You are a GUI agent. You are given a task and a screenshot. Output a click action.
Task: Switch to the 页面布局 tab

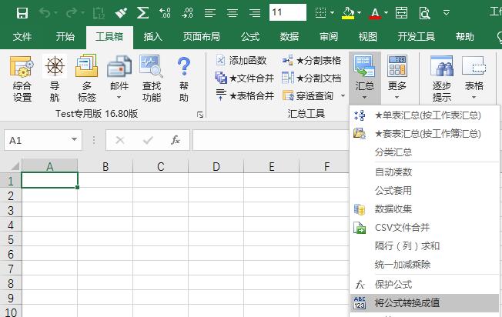tap(201, 36)
